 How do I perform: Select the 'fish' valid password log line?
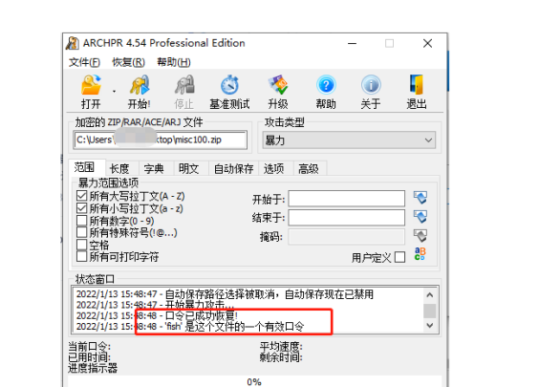click(190, 327)
